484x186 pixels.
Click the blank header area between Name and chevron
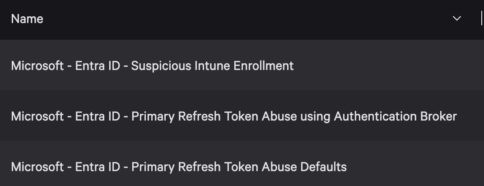(247, 19)
